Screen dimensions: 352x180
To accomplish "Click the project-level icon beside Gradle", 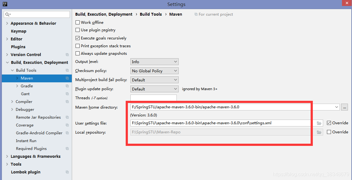I will coord(67,86).
